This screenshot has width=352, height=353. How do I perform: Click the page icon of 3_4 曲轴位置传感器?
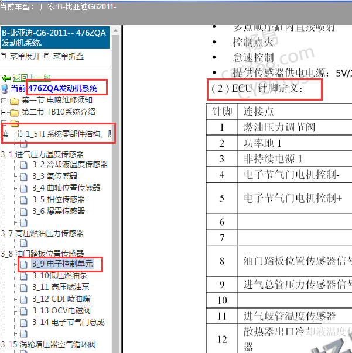click(23, 188)
